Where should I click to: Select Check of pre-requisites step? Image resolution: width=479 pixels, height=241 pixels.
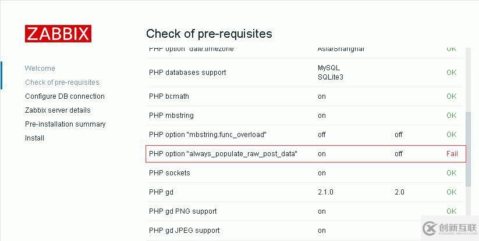click(x=62, y=82)
